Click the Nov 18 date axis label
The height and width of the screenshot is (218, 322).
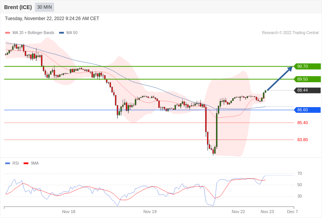[69, 212]
